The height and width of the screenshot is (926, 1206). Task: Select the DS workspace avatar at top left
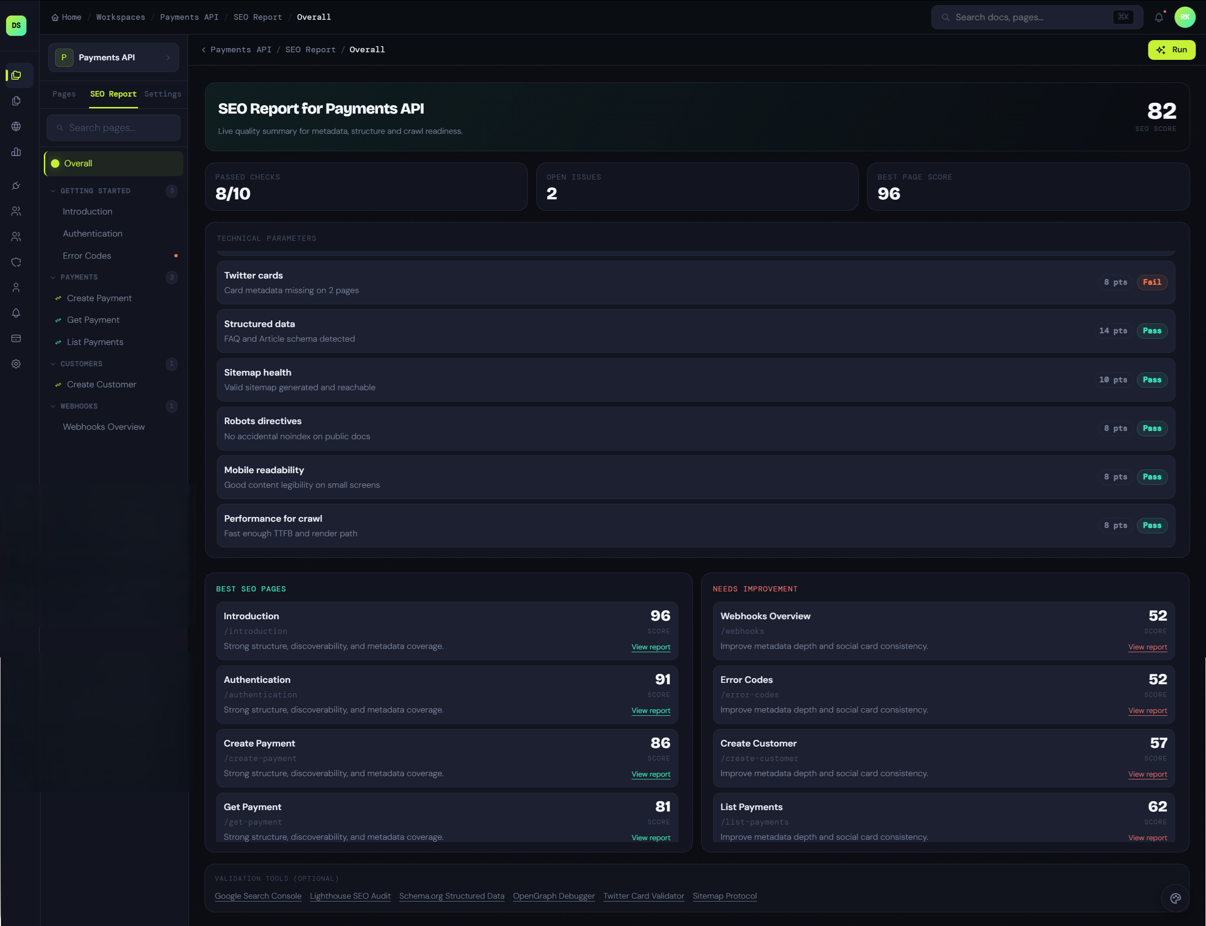[x=16, y=25]
